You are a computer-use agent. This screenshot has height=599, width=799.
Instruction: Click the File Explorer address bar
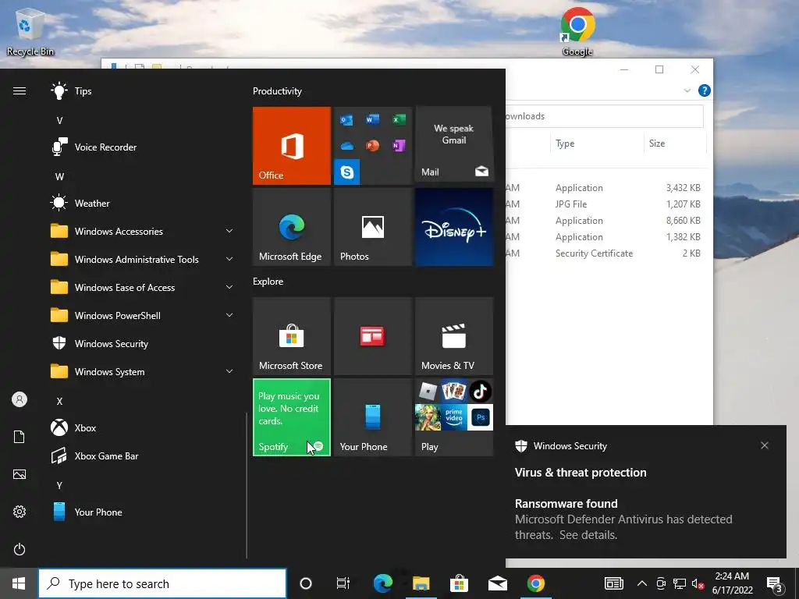[x=605, y=117]
